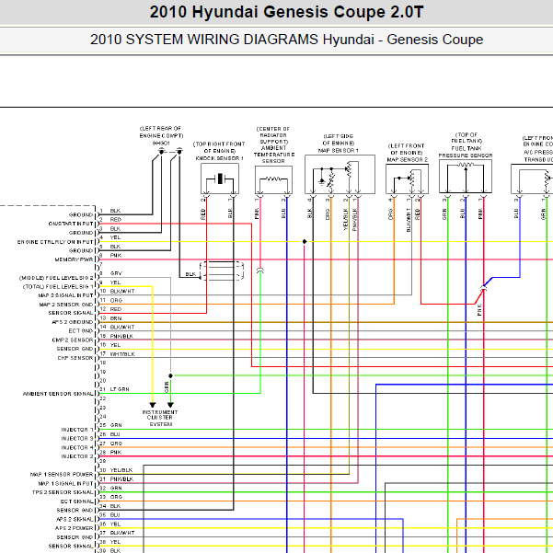
Task: Click the 'AMBIENT TEMPERATURE SENSOR' label
Action: (x=273, y=155)
